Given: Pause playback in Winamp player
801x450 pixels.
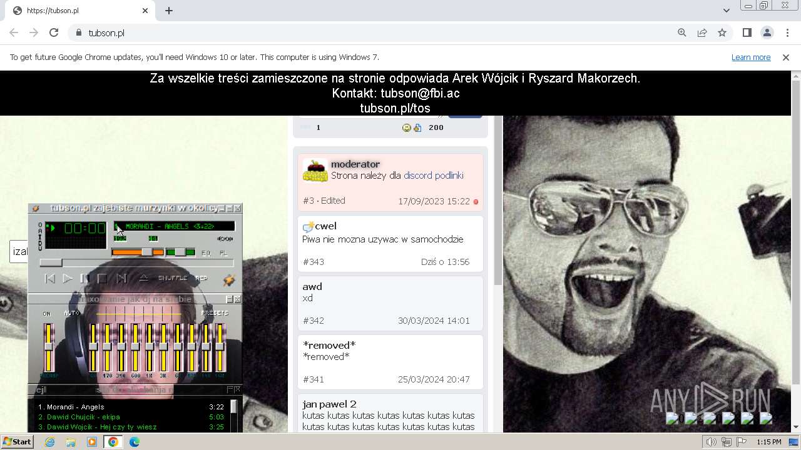Looking at the screenshot, I should 84,279.
